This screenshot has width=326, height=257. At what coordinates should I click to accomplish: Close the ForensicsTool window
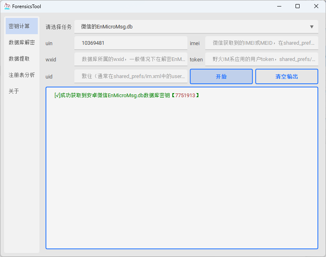316,7
